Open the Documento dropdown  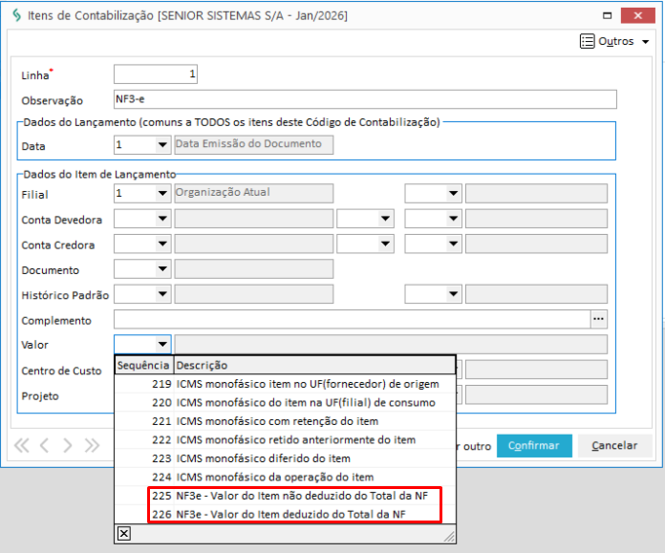click(x=162, y=269)
